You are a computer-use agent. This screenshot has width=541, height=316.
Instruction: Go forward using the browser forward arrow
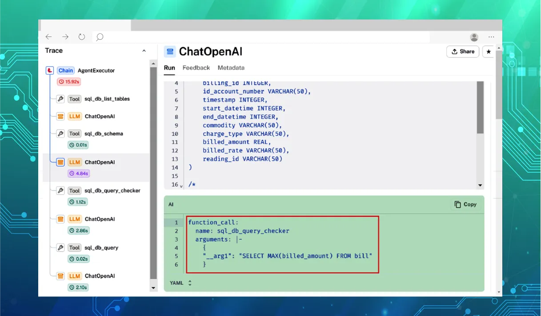[65, 37]
